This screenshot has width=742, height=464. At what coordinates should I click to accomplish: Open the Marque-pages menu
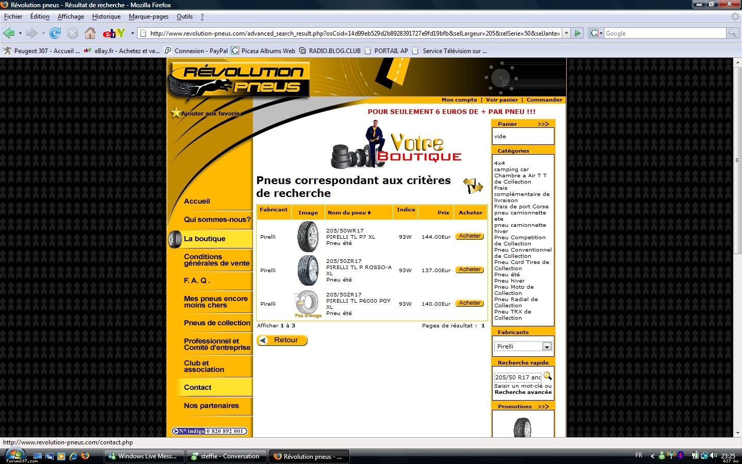(x=148, y=16)
